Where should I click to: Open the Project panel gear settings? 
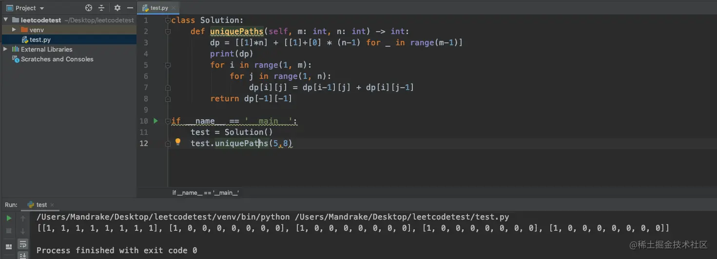tap(117, 8)
